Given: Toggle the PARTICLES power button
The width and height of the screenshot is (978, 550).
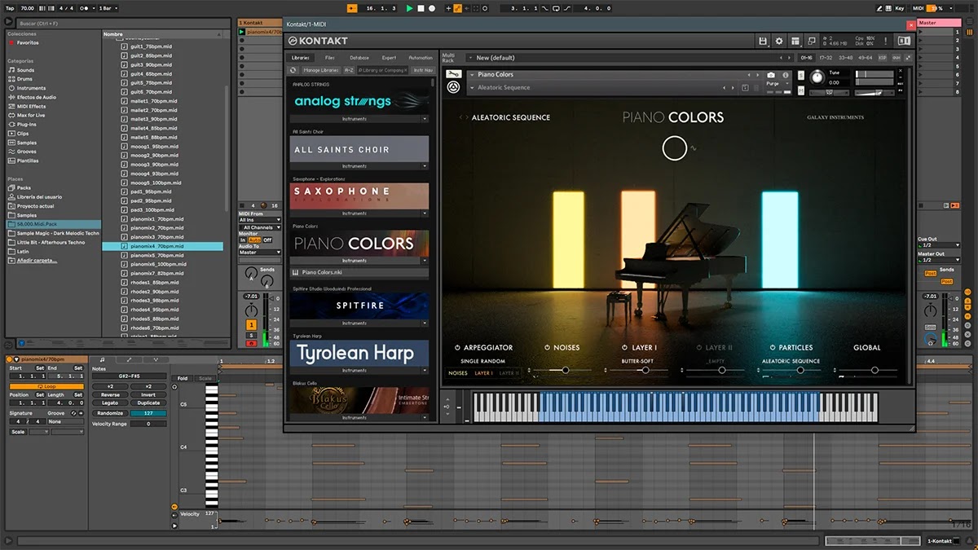Looking at the screenshot, I should coord(771,348).
